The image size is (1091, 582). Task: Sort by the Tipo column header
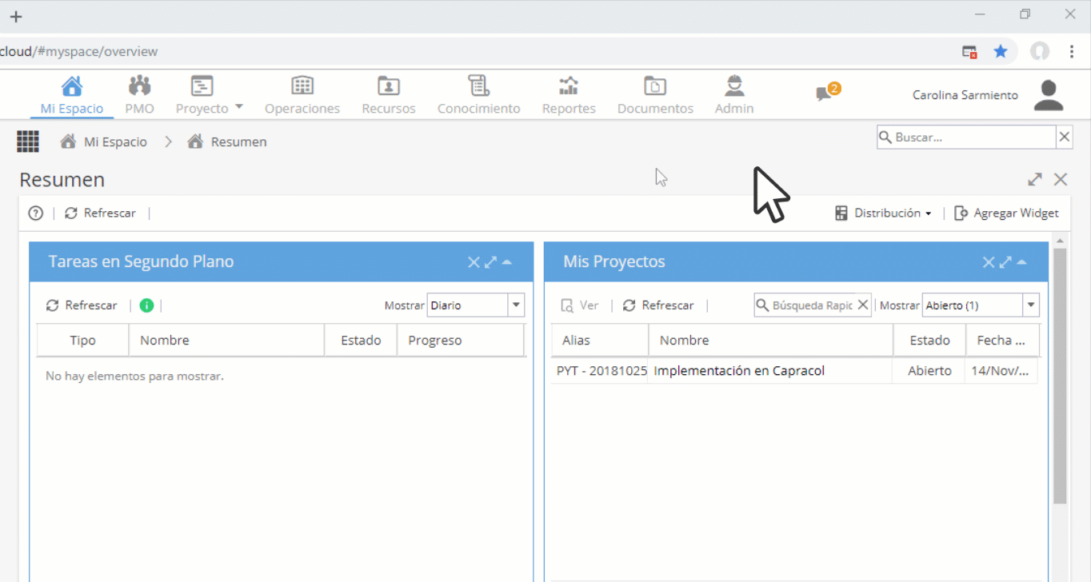82,340
